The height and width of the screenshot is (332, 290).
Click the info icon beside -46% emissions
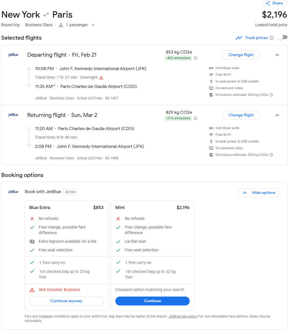(x=196, y=58)
